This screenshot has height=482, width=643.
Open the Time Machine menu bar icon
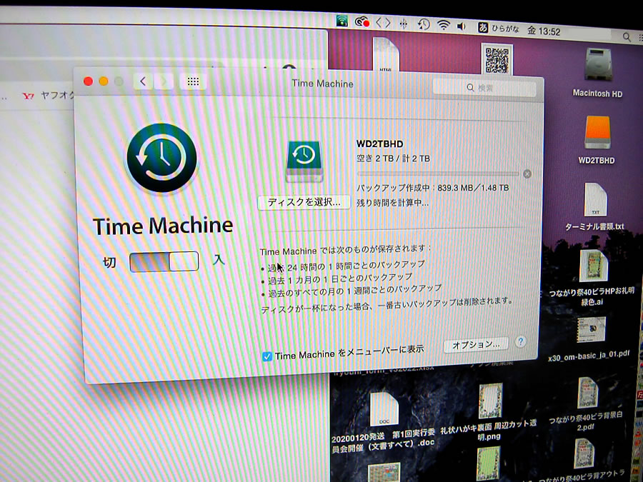tap(424, 24)
